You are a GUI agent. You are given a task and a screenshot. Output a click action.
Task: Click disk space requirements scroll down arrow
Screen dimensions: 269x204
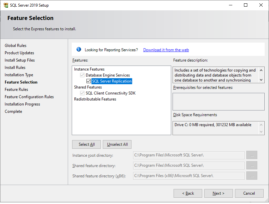coord(261,132)
